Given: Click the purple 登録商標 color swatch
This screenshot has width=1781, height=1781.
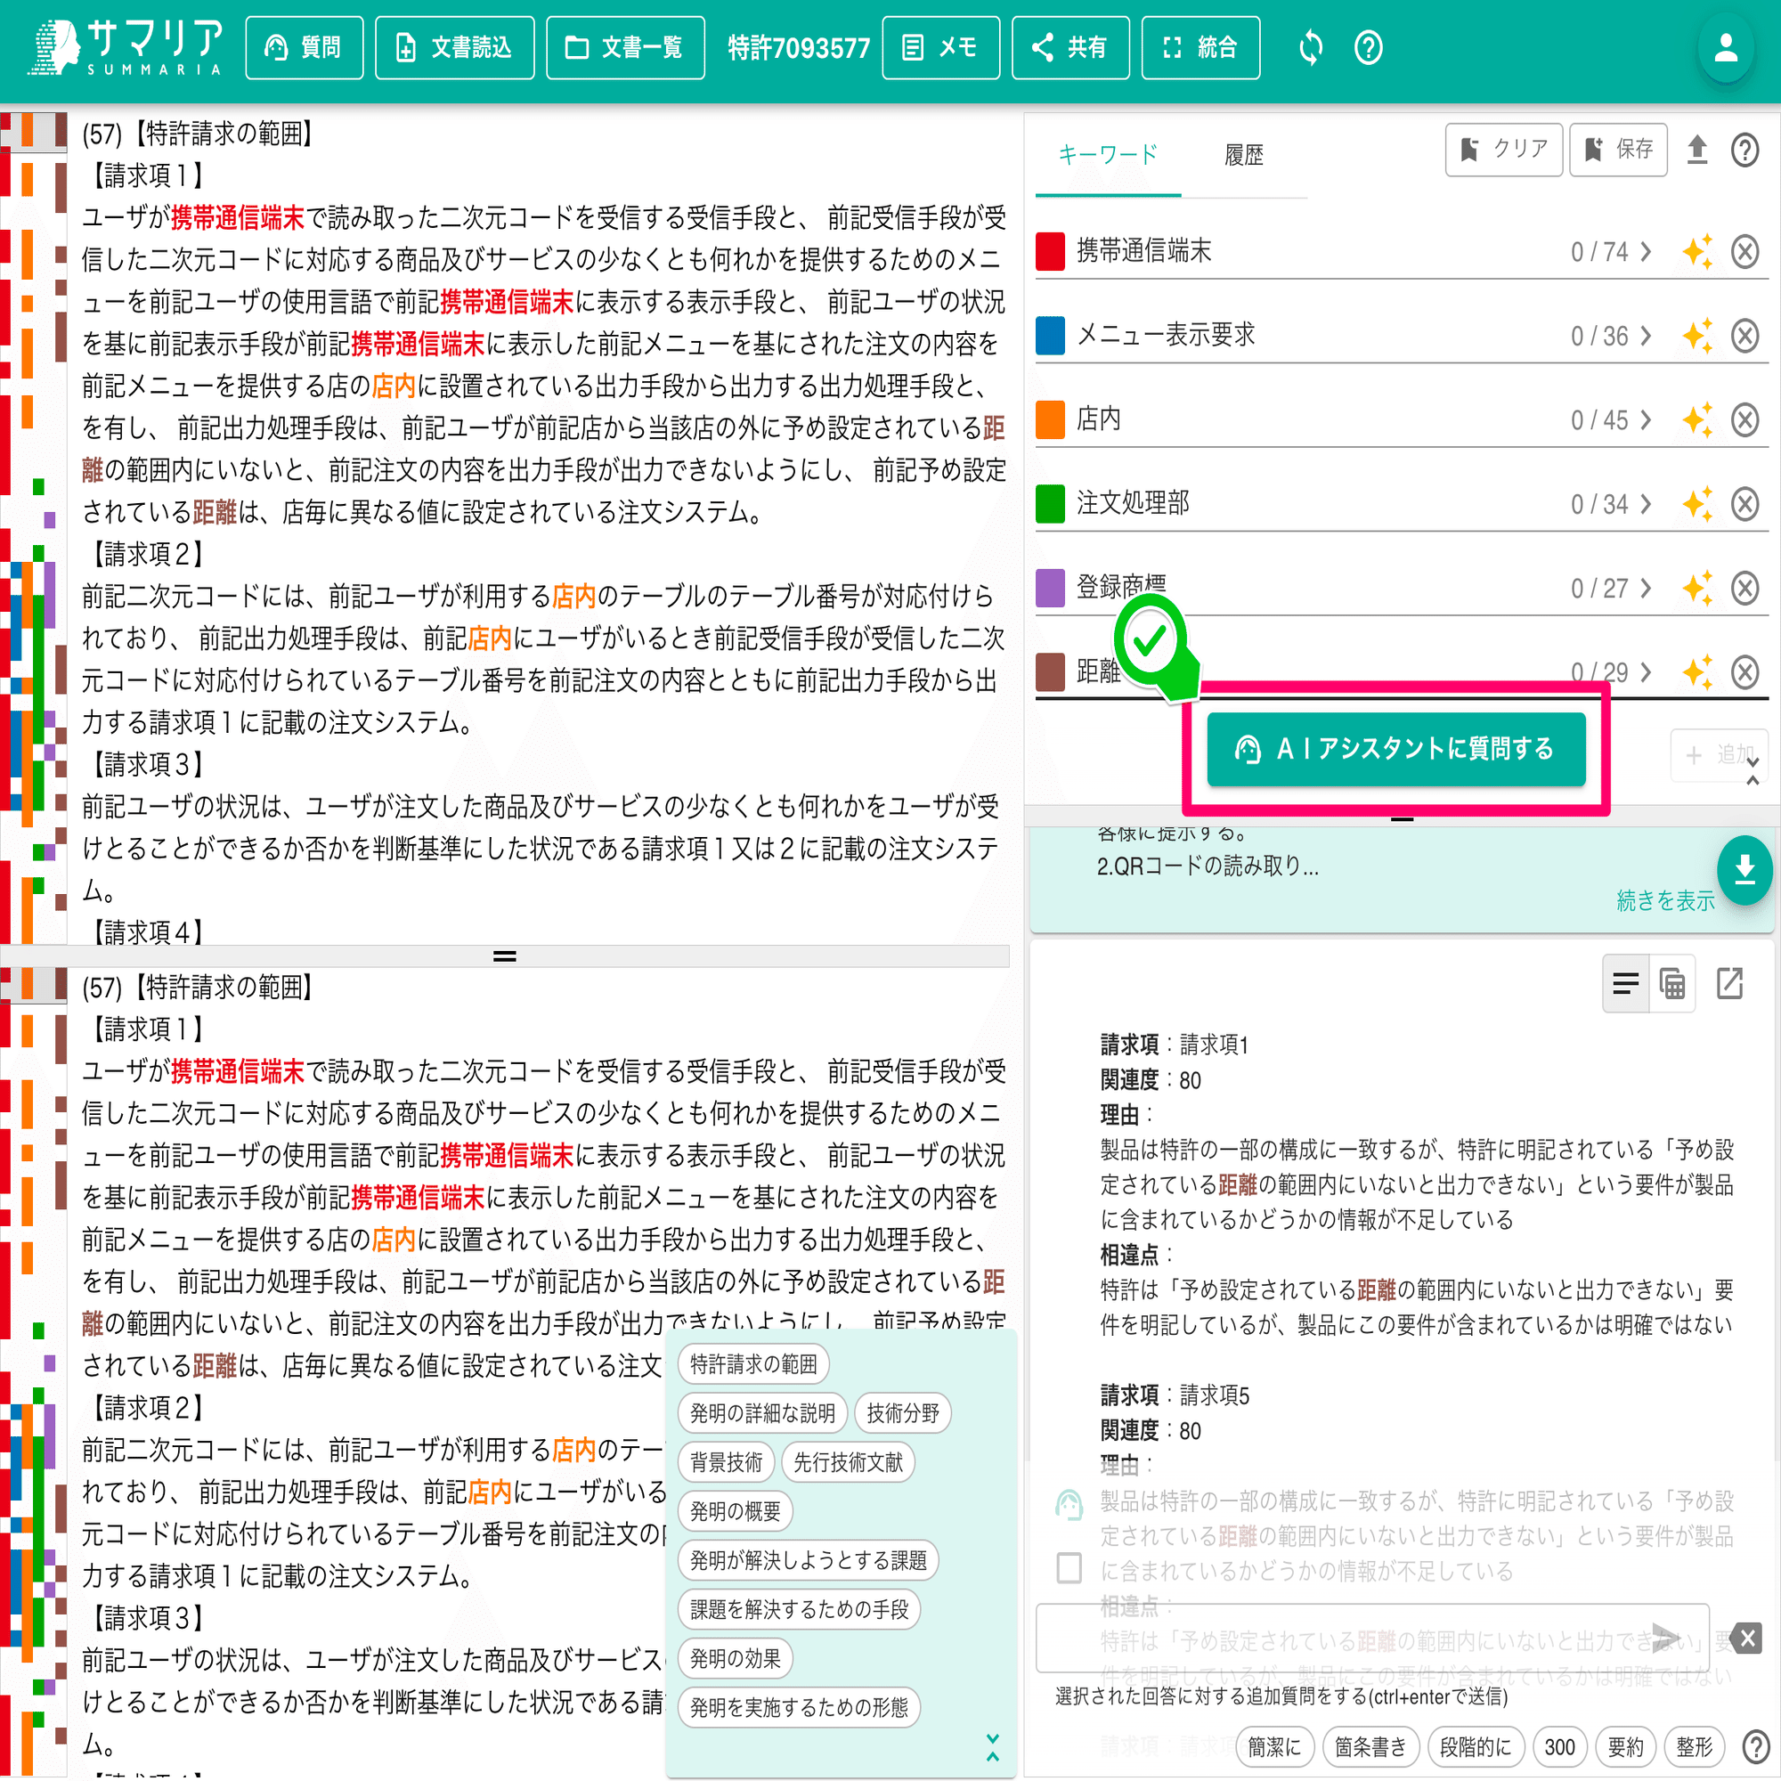Looking at the screenshot, I should click(x=1050, y=588).
